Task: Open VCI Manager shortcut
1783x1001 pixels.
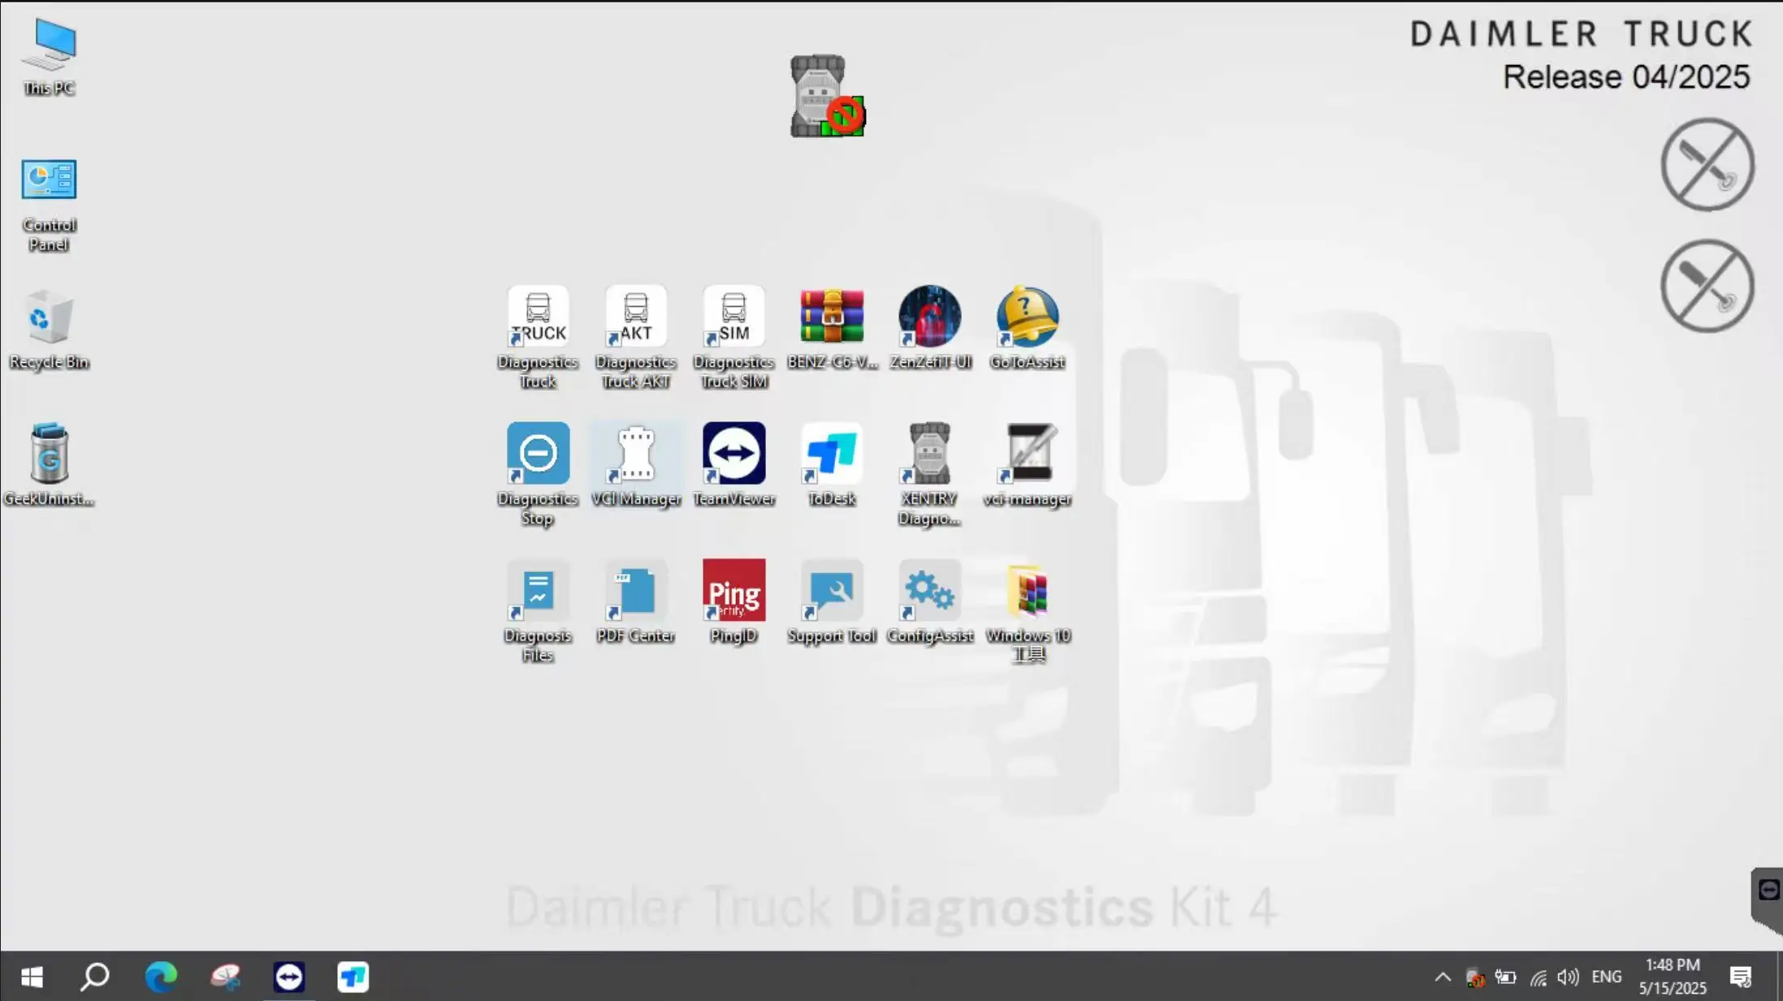Action: 635,465
